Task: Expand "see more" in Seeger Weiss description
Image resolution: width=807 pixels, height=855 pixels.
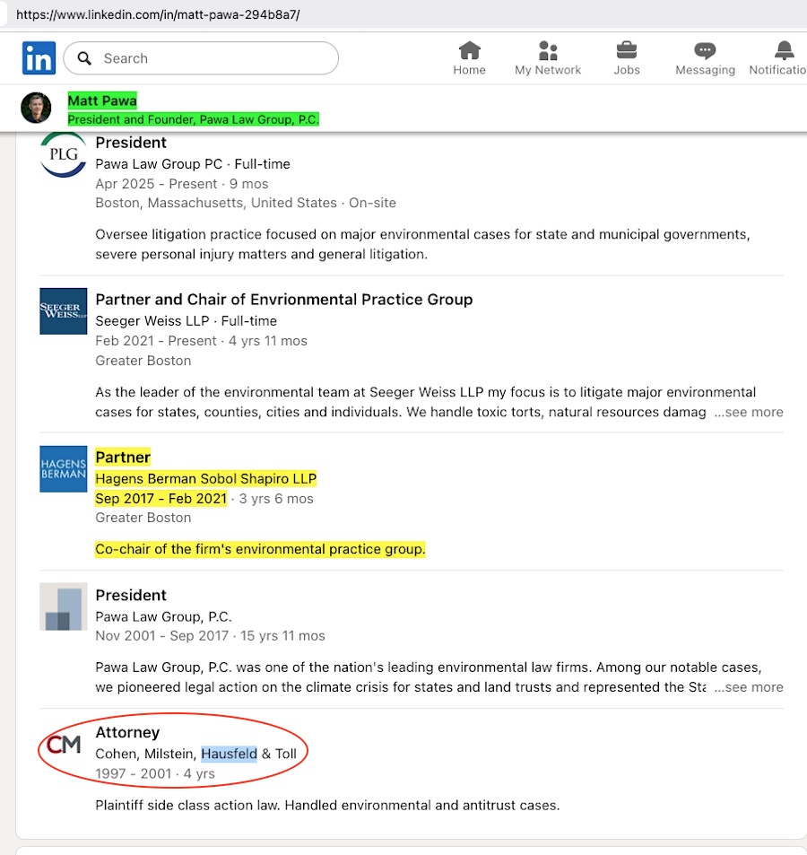Action: tap(749, 413)
